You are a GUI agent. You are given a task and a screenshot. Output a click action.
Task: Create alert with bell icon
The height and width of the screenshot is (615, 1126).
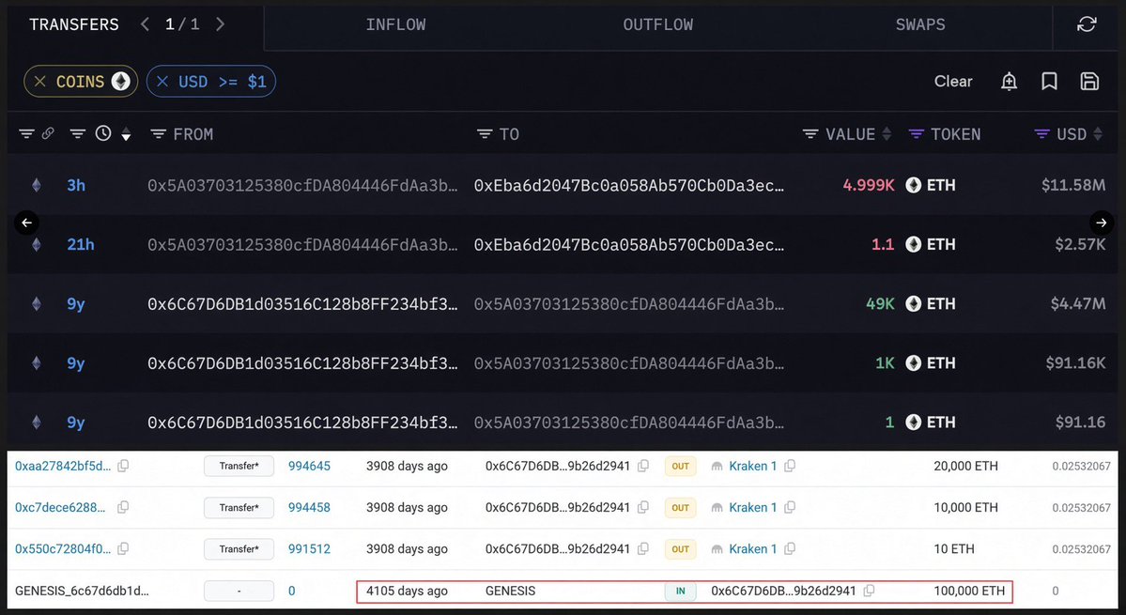(1009, 81)
